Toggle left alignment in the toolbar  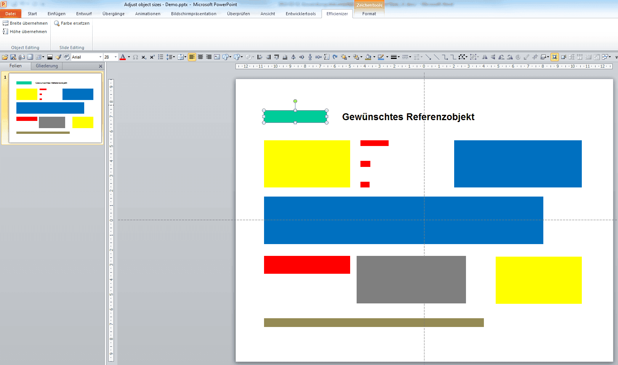pyautogui.click(x=192, y=57)
